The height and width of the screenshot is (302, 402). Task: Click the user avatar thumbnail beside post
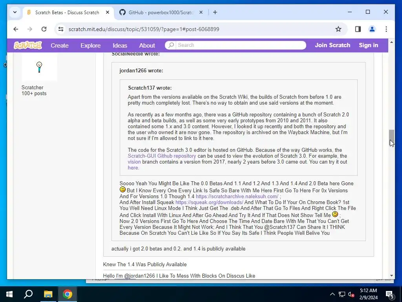[x=39, y=67]
